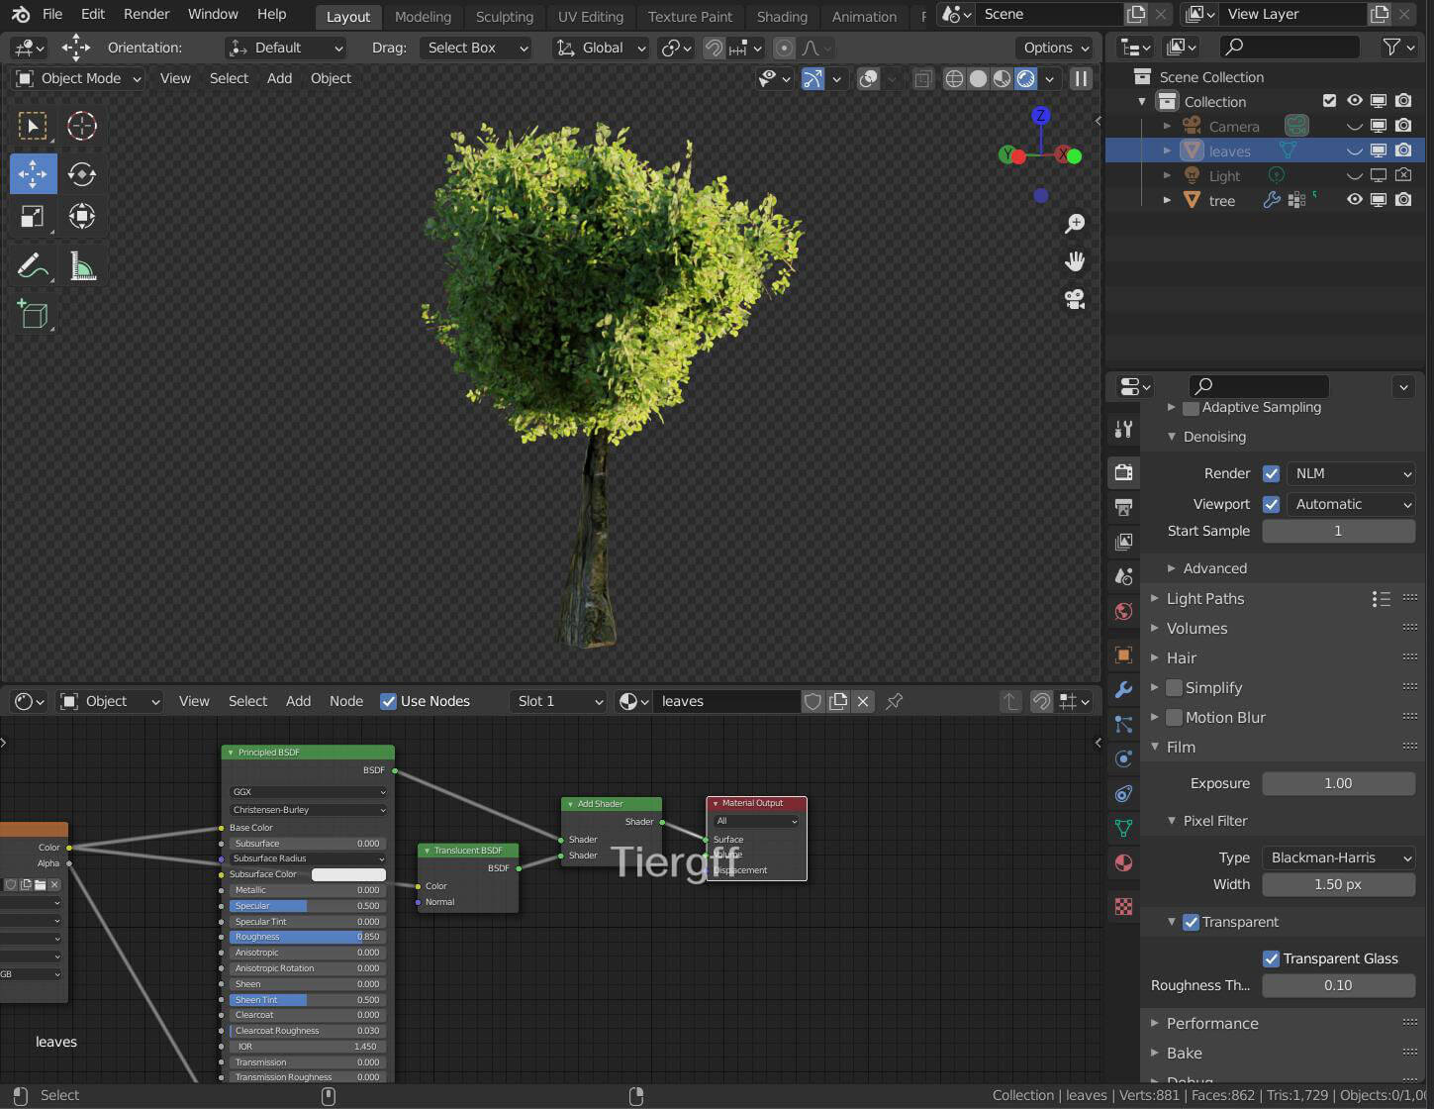Select the Measure tool
The height and width of the screenshot is (1109, 1434).
(x=81, y=265)
